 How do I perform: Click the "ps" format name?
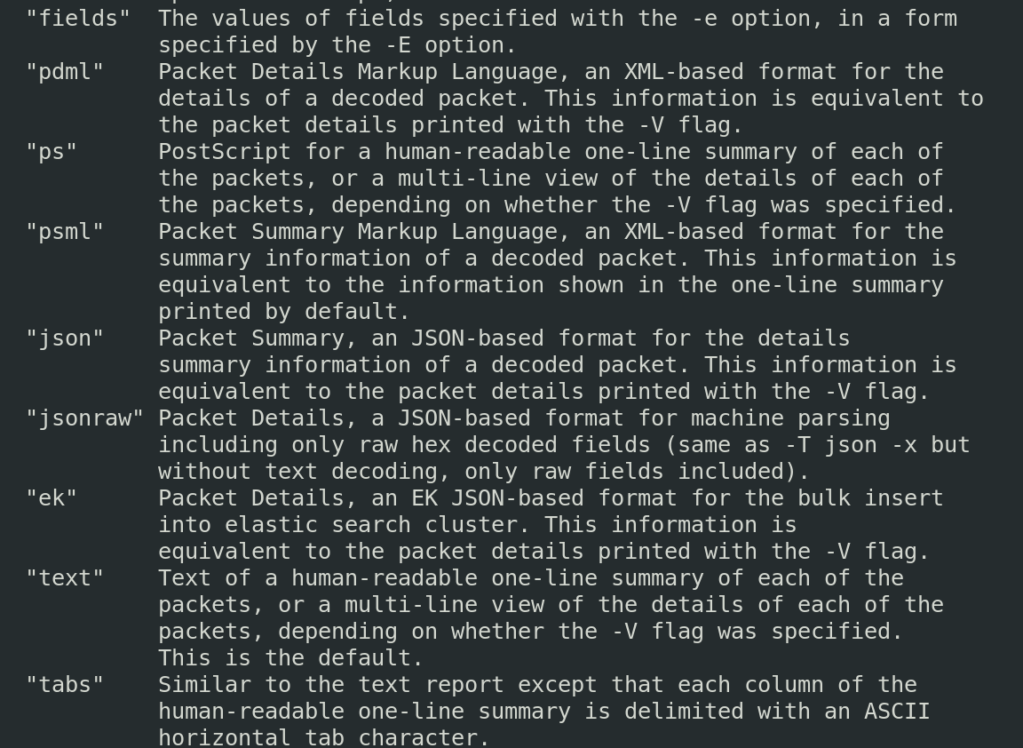(x=52, y=152)
